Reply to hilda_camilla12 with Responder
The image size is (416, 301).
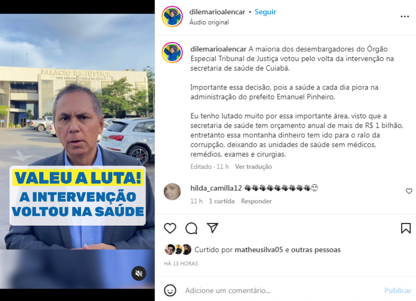point(256,201)
